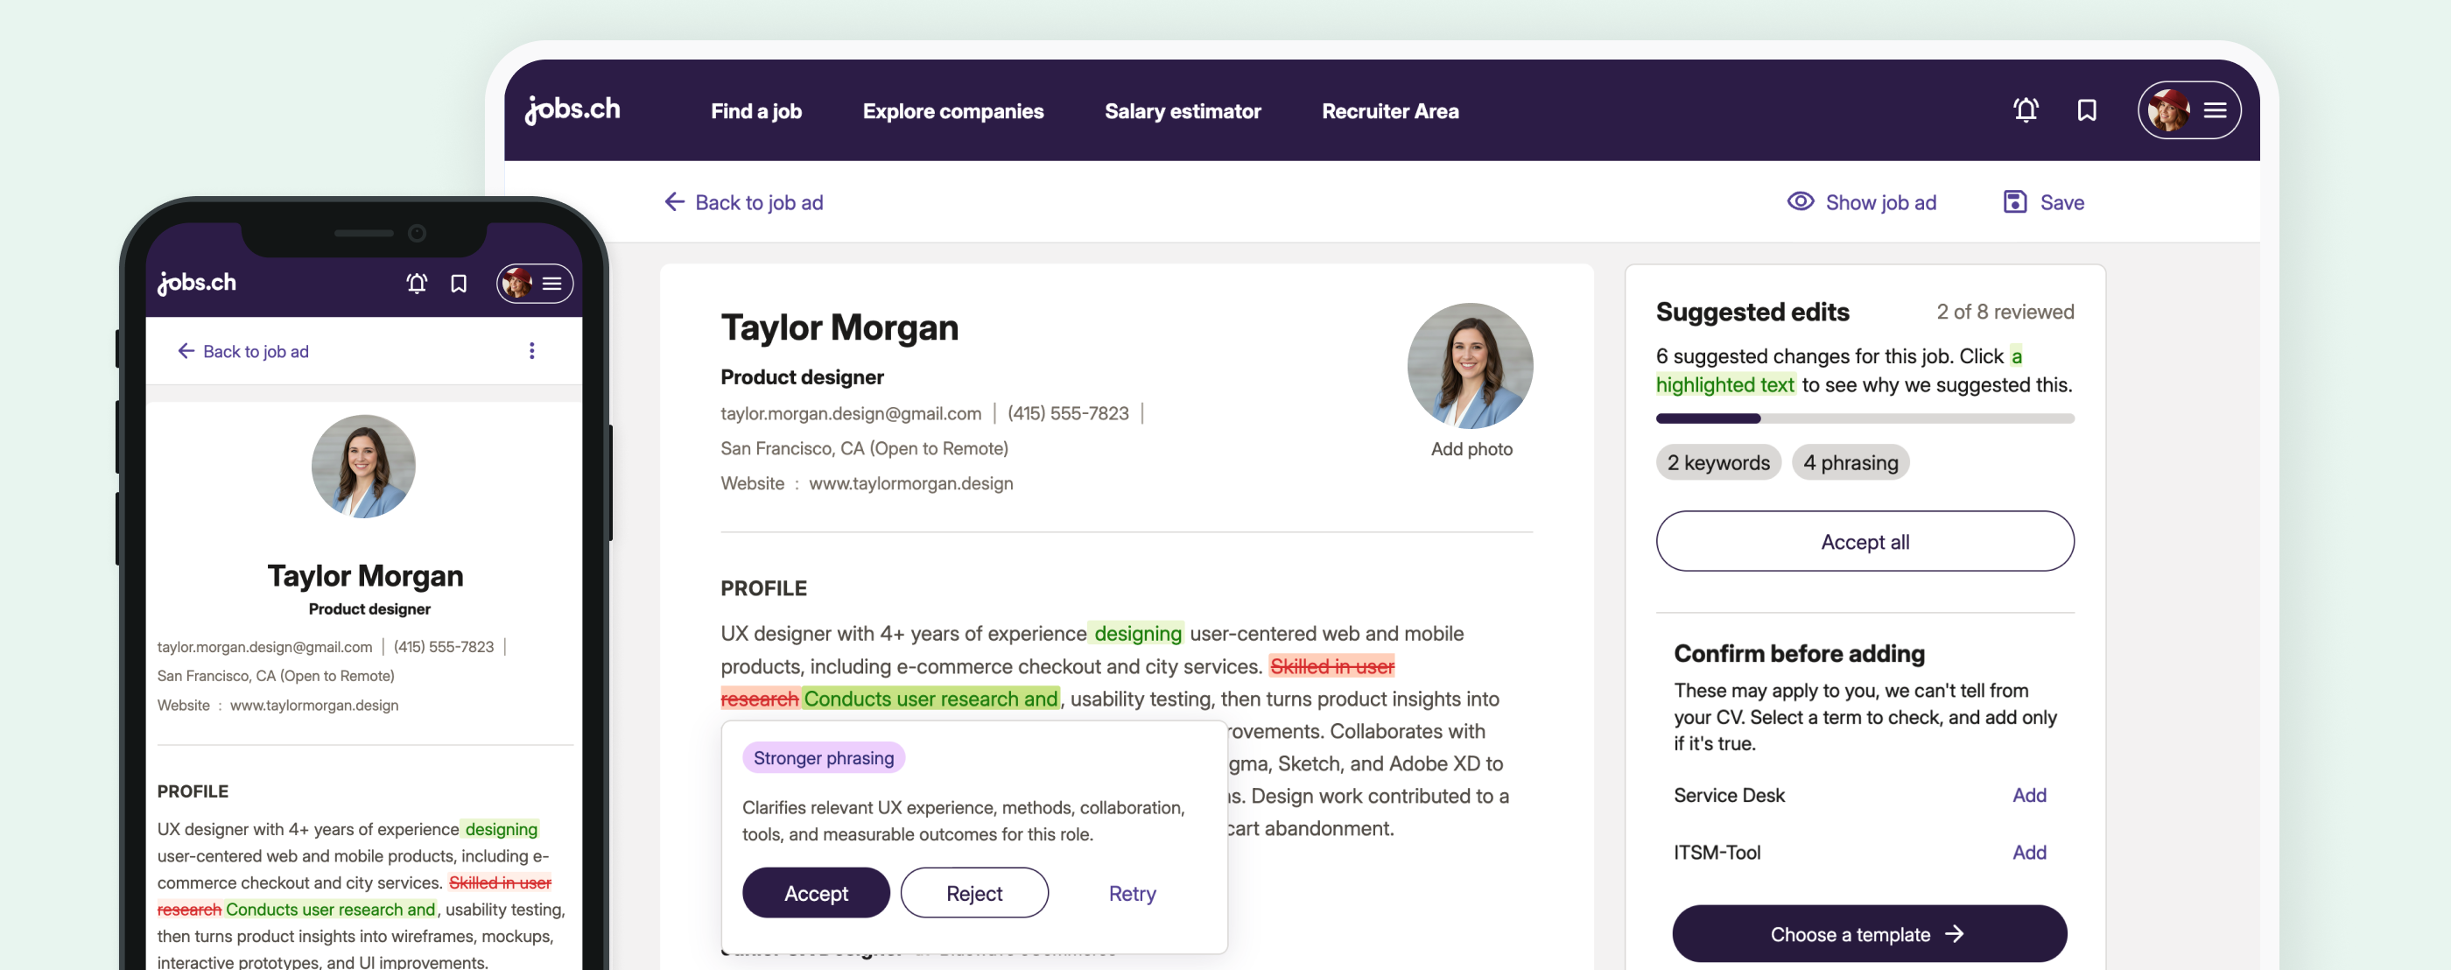Tap profile photo on phone CV
Viewport: 2451px width, 970px height.
363,467
